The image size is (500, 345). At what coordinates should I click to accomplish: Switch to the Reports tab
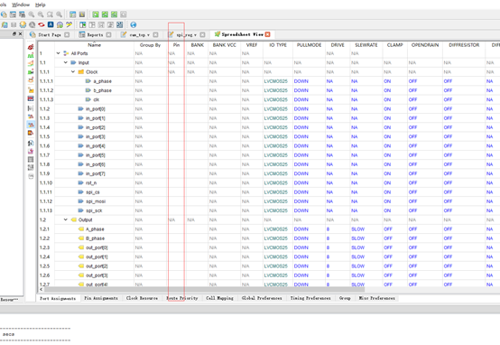pyautogui.click(x=95, y=35)
